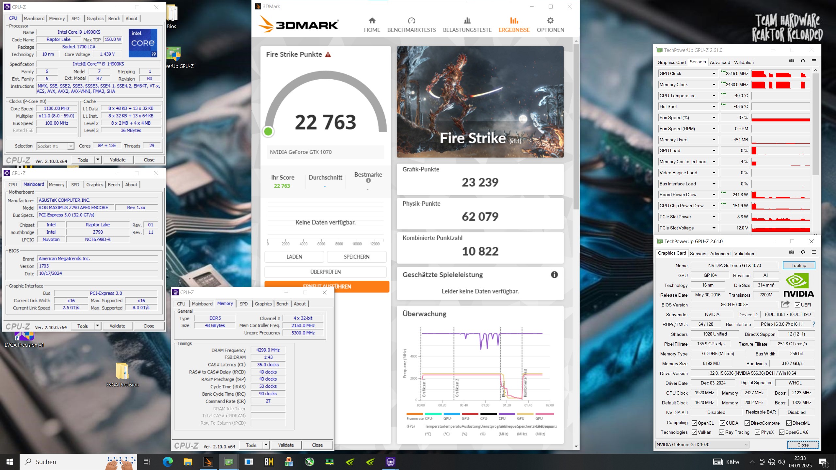Toggle the OpenCL checkbox
Viewport: 836px width, 470px height.
click(694, 423)
